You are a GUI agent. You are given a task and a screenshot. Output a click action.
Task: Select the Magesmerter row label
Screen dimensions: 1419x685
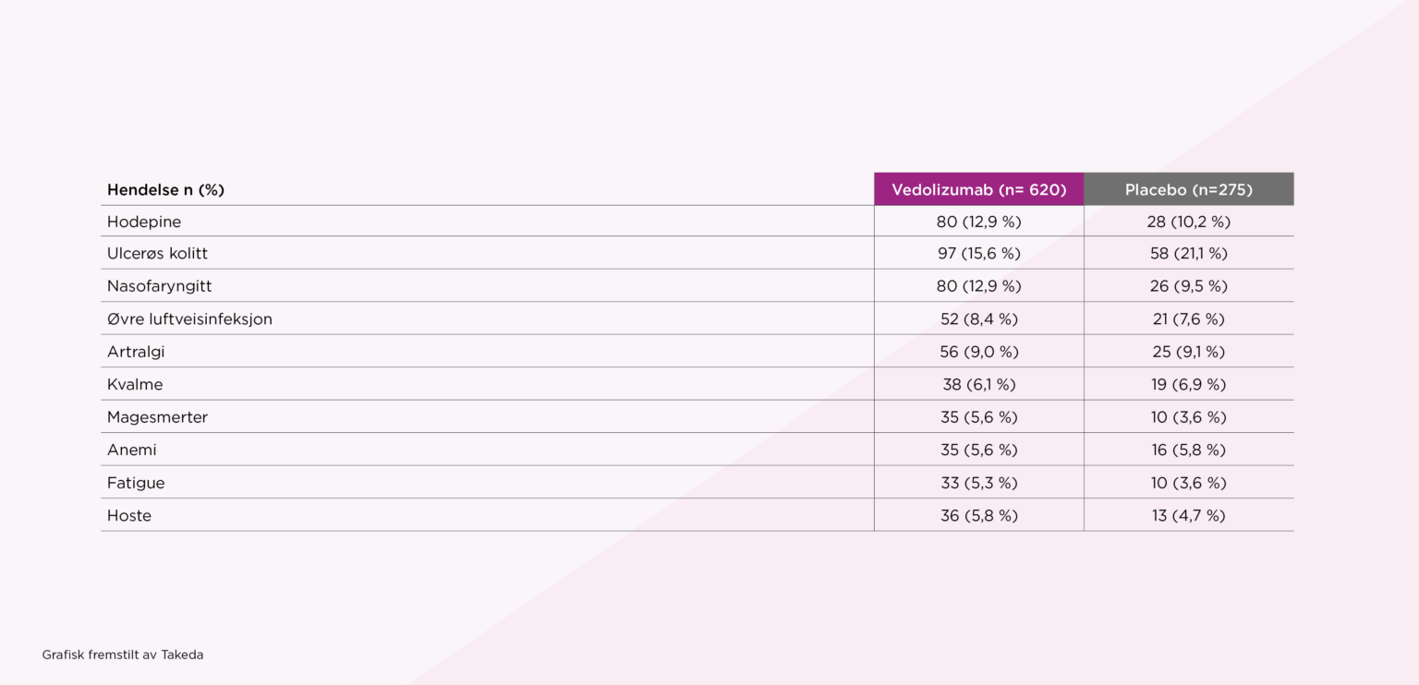pyautogui.click(x=157, y=417)
